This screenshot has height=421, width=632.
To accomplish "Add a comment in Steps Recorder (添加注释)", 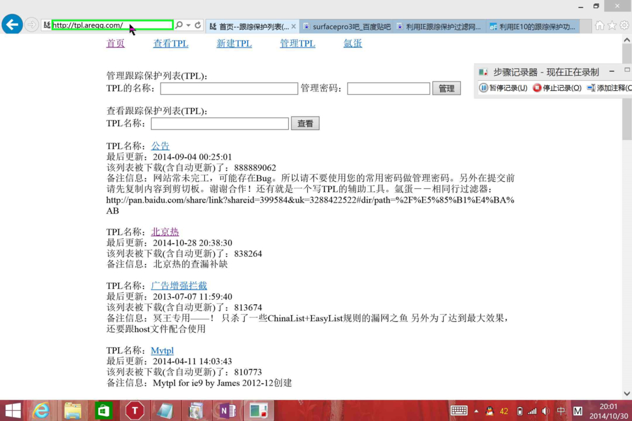I will click(609, 88).
